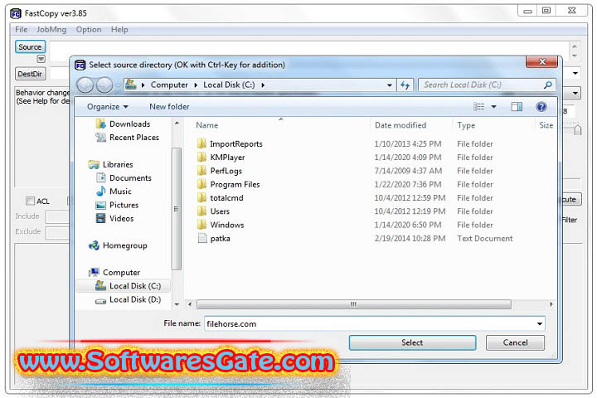This screenshot has width=597, height=398.
Task: Open the Help menu in FastCopy
Action: 119,30
